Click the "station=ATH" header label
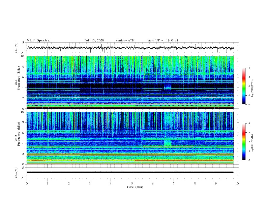 pyautogui.click(x=125, y=40)
